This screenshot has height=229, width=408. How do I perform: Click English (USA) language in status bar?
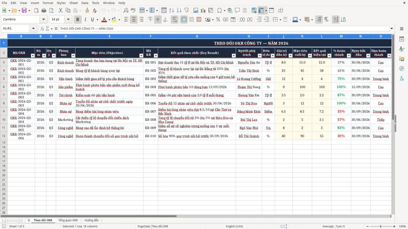(x=235, y=226)
